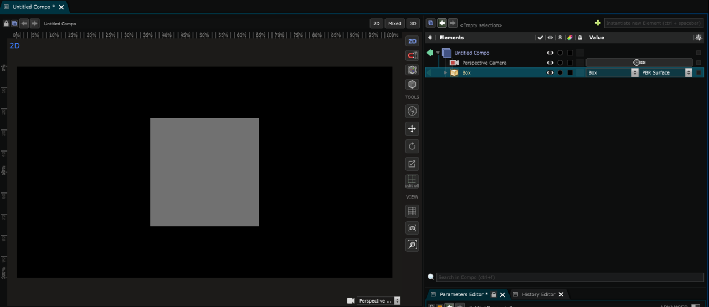Click the camera icon beside Perspective dropdown
The height and width of the screenshot is (307, 709).
coord(351,301)
